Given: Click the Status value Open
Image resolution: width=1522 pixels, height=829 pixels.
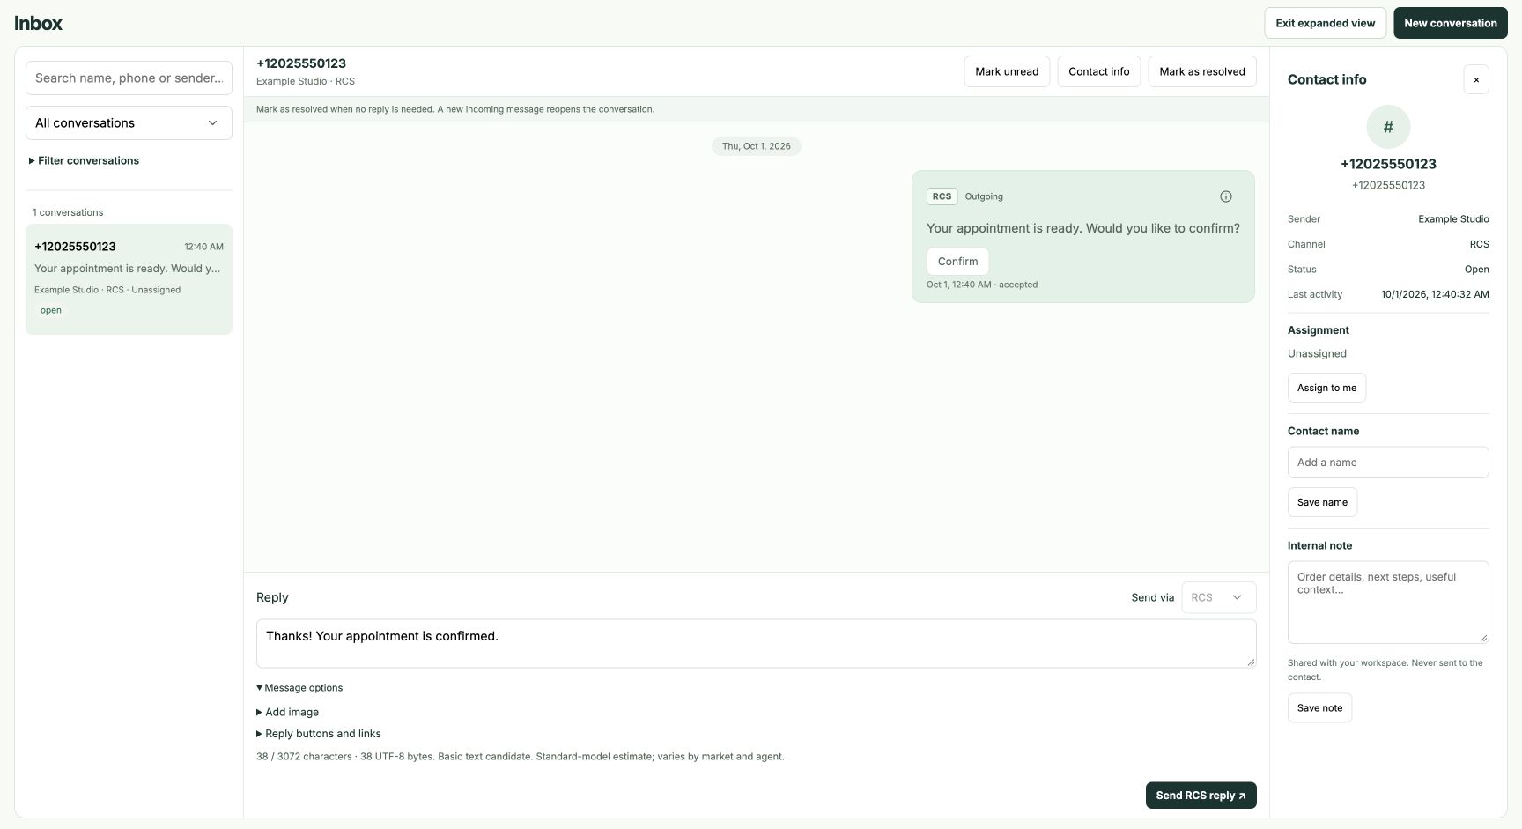Looking at the screenshot, I should tap(1477, 270).
